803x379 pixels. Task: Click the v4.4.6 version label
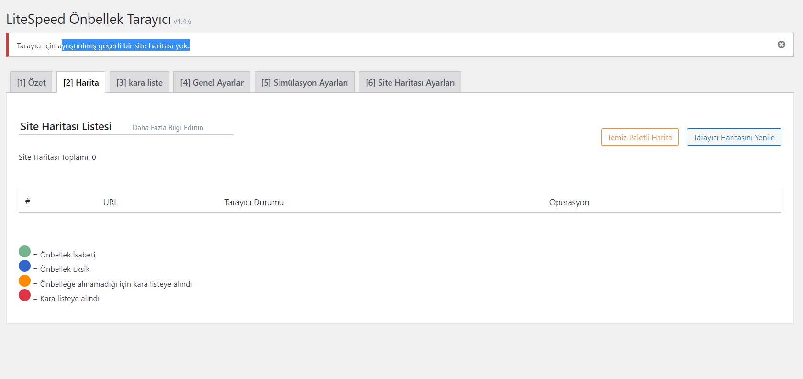point(182,22)
